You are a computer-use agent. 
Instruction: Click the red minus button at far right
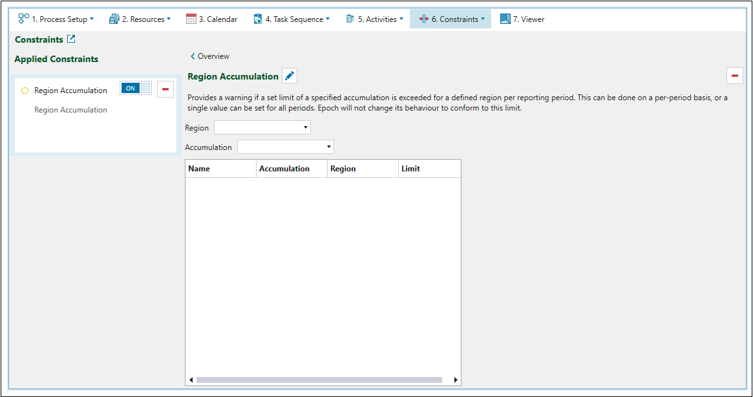[735, 76]
